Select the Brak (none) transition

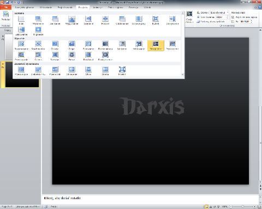click(21, 20)
